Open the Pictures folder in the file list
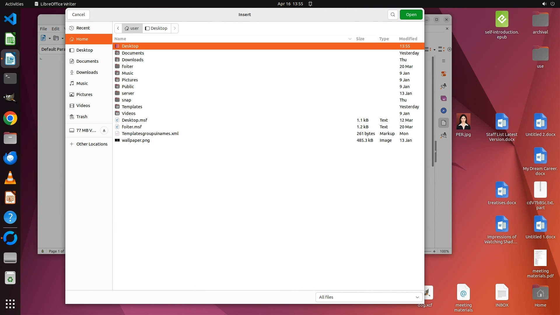This screenshot has height=315, width=560. 130,80
